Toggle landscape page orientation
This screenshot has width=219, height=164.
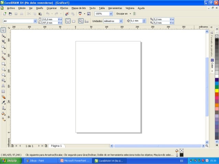tap(73, 21)
